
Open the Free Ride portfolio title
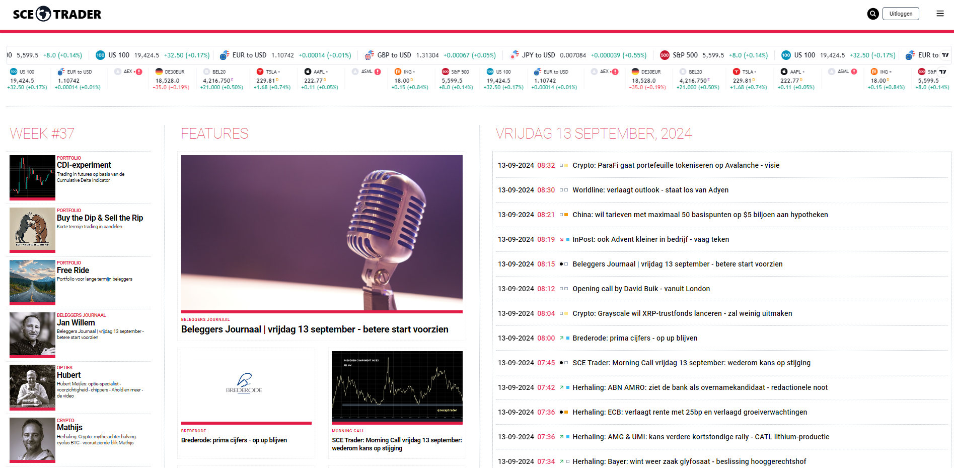click(73, 270)
